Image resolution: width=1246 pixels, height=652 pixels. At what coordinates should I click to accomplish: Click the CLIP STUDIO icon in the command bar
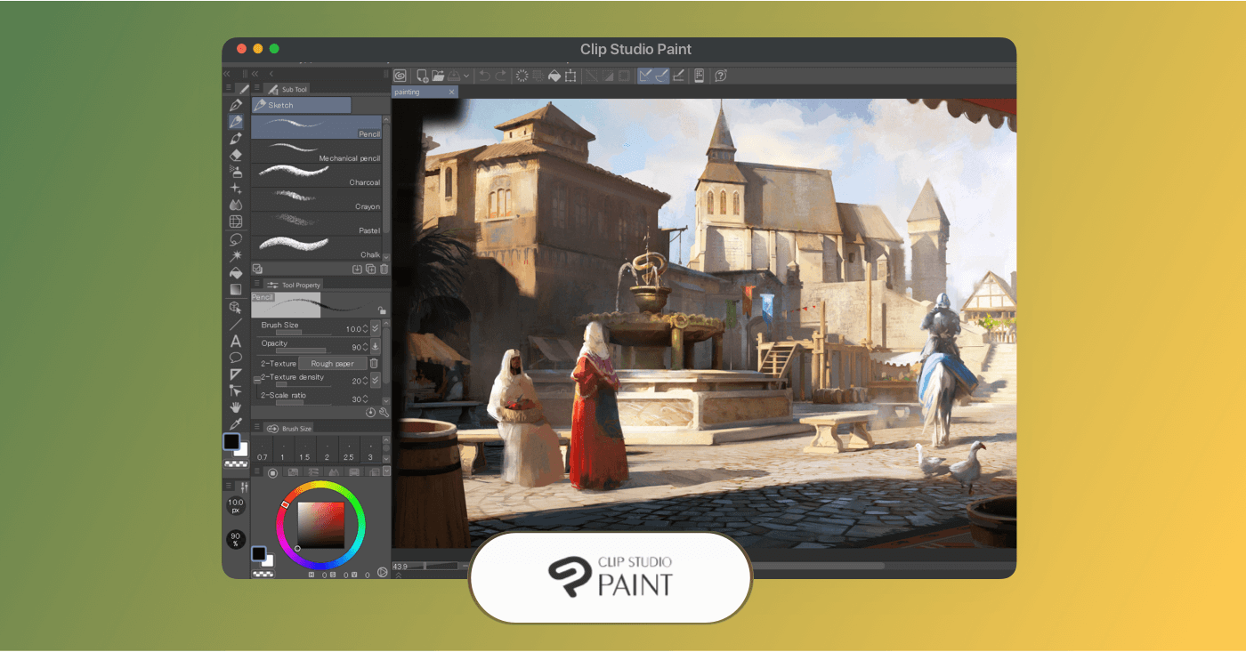(400, 76)
